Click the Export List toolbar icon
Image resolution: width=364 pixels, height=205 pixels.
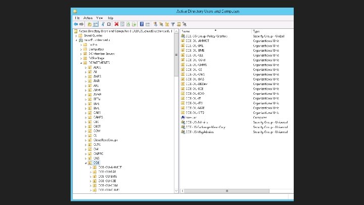click(134, 24)
